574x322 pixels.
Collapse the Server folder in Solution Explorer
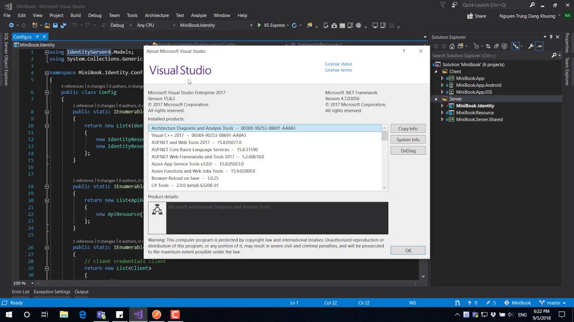(435, 99)
